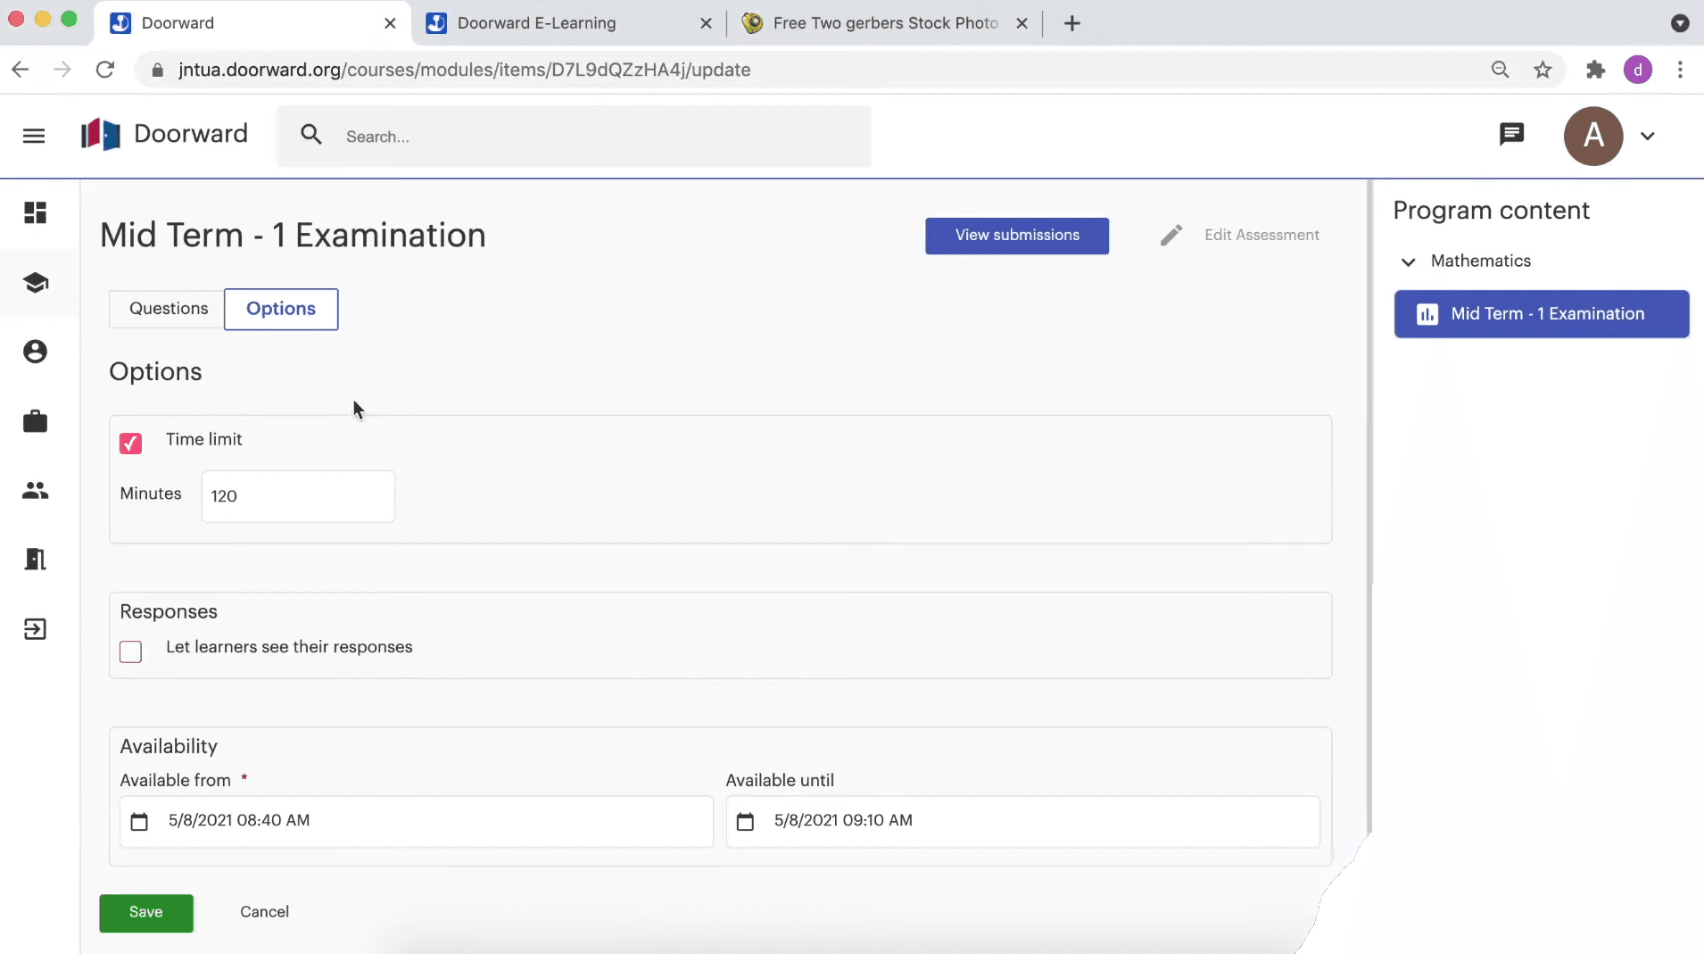Collapse the Mathematics section chevron
This screenshot has height=954, width=1704.
tap(1408, 261)
